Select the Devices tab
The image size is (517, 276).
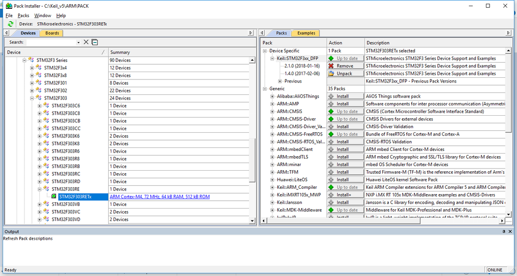pyautogui.click(x=28, y=33)
